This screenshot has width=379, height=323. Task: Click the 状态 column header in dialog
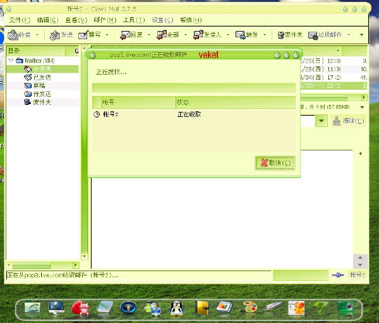click(x=235, y=102)
